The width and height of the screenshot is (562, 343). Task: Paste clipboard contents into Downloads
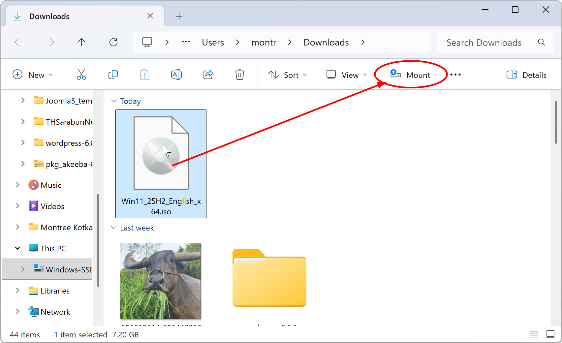[144, 75]
